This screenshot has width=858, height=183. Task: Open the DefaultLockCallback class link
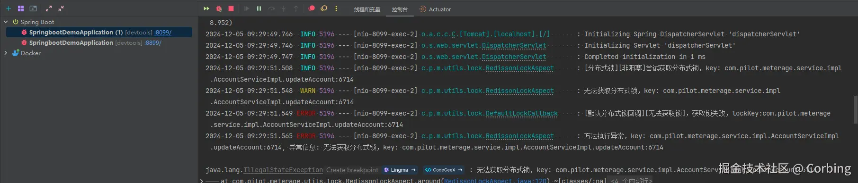[x=521, y=114]
